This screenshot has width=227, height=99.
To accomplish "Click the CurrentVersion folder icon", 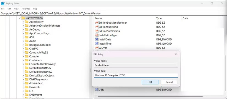I will [x=23, y=18].
